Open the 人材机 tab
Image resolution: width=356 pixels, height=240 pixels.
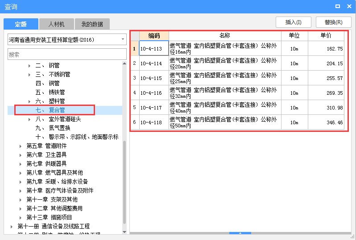[57, 24]
